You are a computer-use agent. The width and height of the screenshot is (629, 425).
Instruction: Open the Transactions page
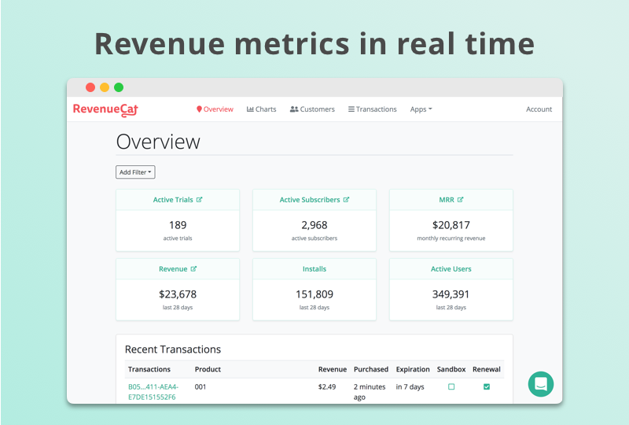(x=372, y=109)
